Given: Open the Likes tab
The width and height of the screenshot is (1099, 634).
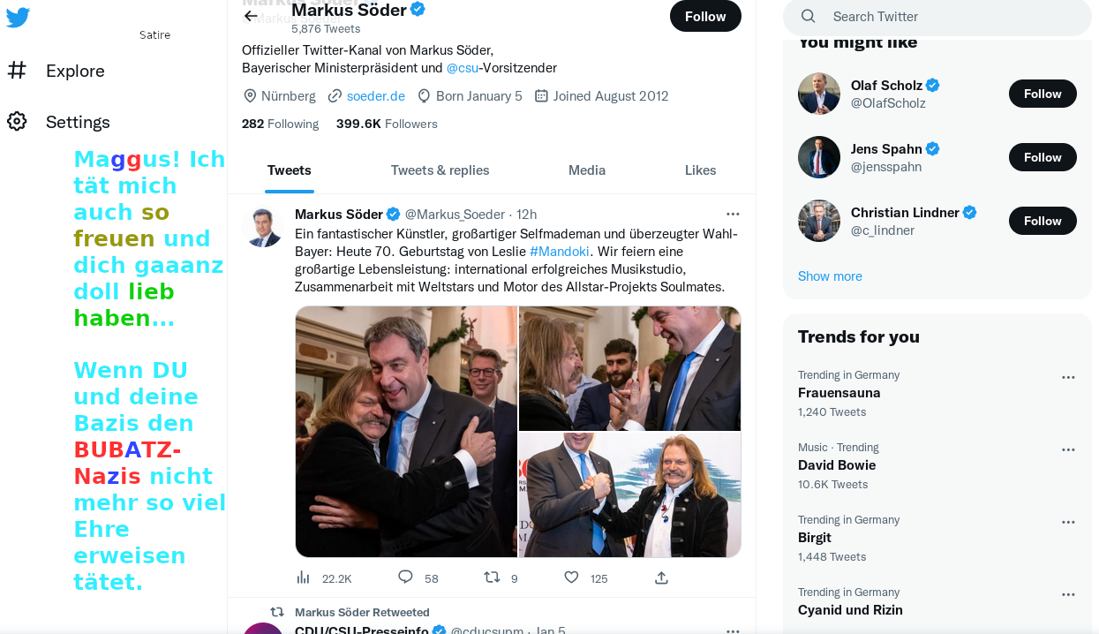Looking at the screenshot, I should click(x=700, y=170).
